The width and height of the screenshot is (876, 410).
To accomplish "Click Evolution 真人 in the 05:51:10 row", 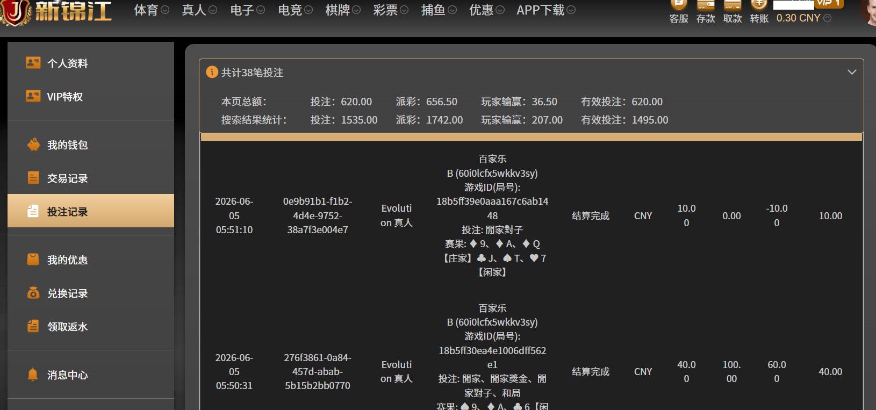I will coord(397,215).
